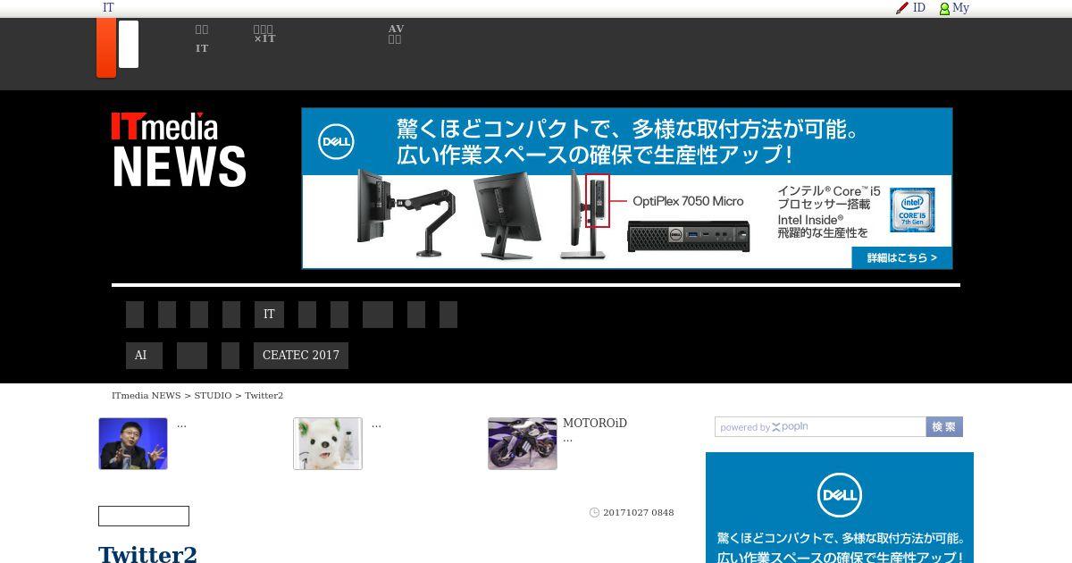Click the Twitter2 article title

click(147, 554)
